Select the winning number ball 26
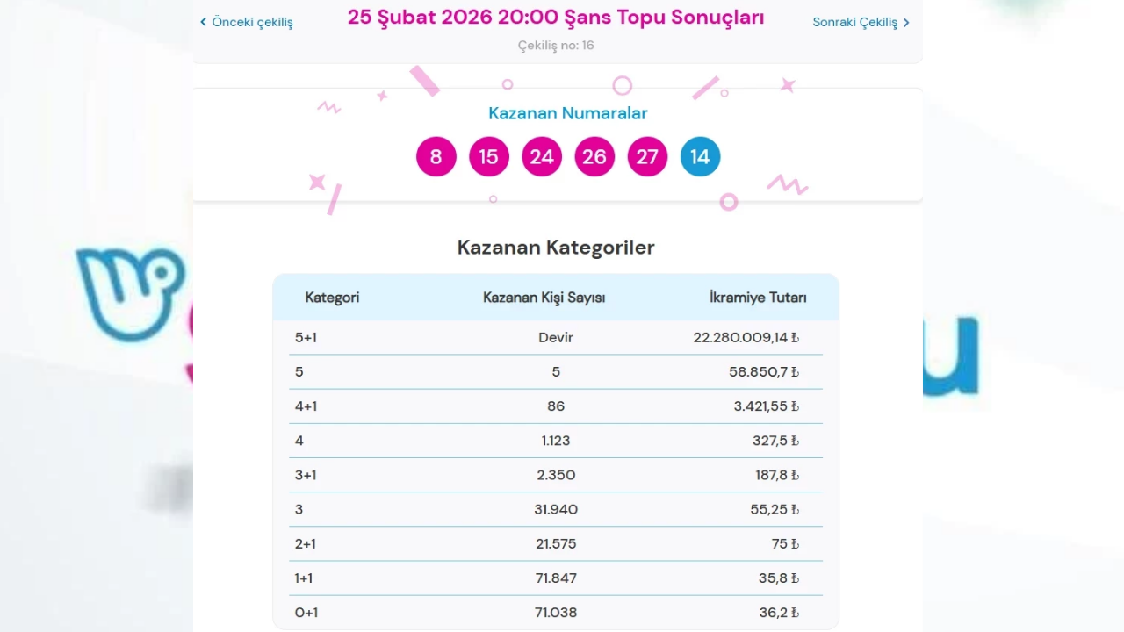Screen dimensions: 1124x632 [x=594, y=156]
